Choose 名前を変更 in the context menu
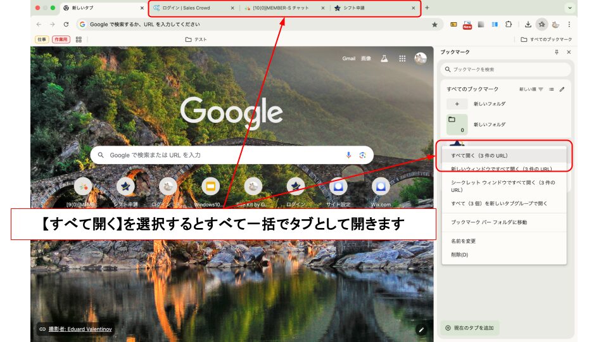 (x=464, y=241)
